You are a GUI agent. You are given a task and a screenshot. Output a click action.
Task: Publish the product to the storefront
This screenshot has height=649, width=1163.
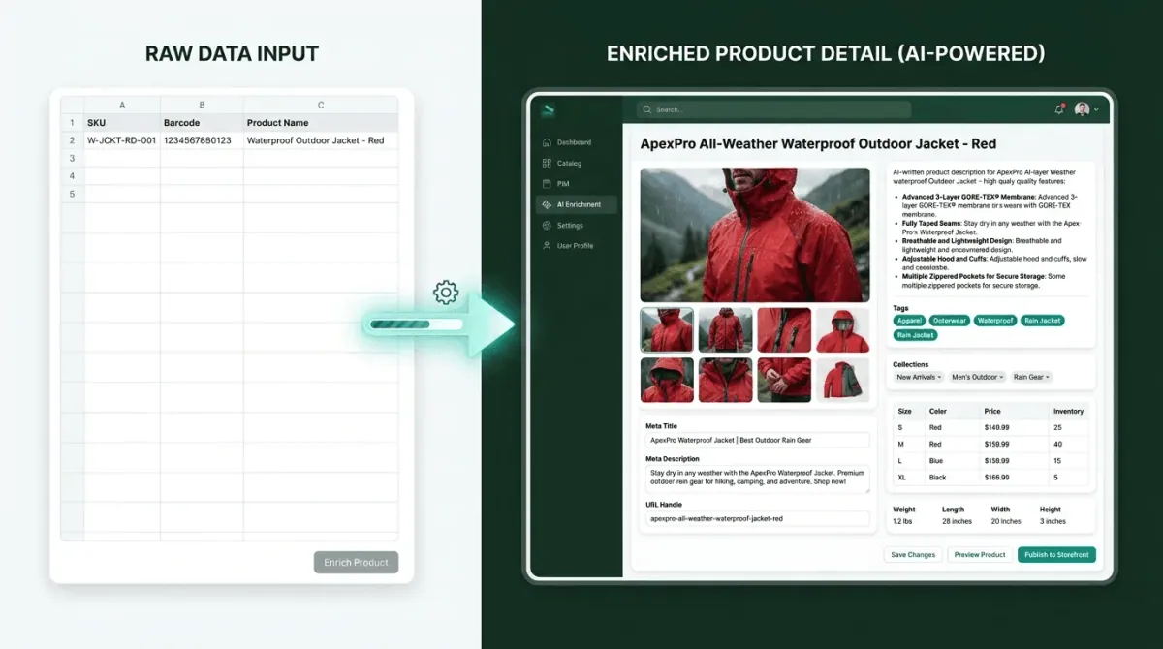pyautogui.click(x=1056, y=554)
